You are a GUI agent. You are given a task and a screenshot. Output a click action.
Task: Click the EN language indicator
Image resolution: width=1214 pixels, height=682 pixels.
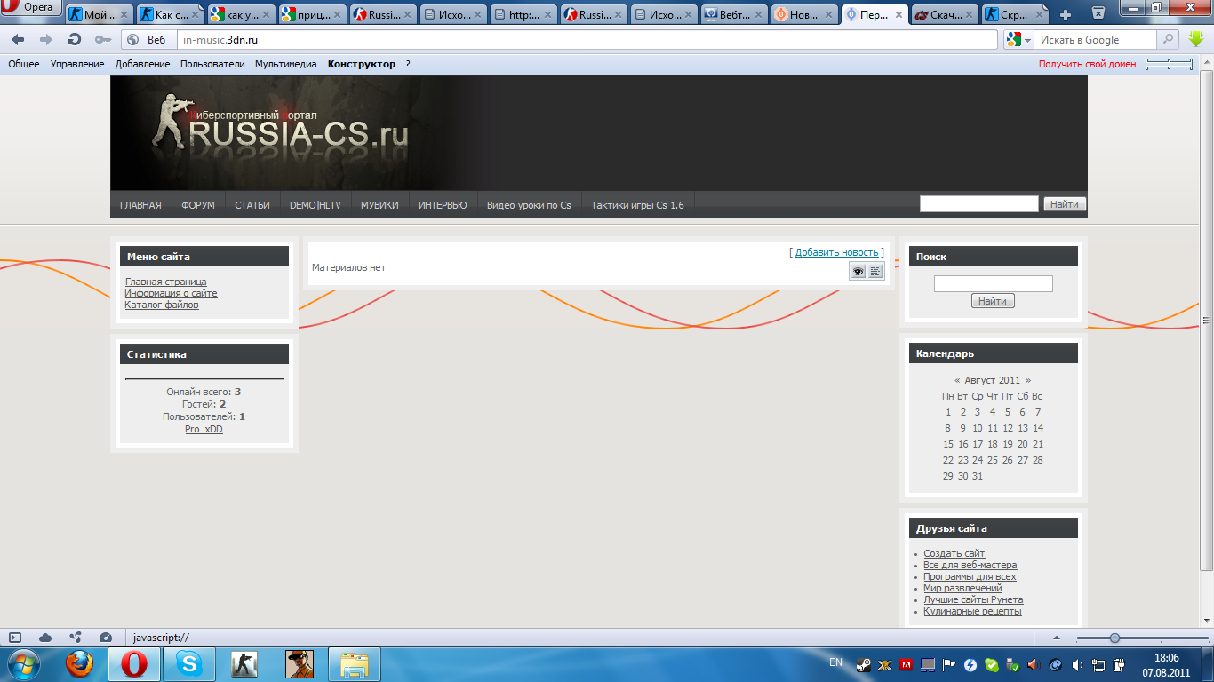click(x=835, y=662)
